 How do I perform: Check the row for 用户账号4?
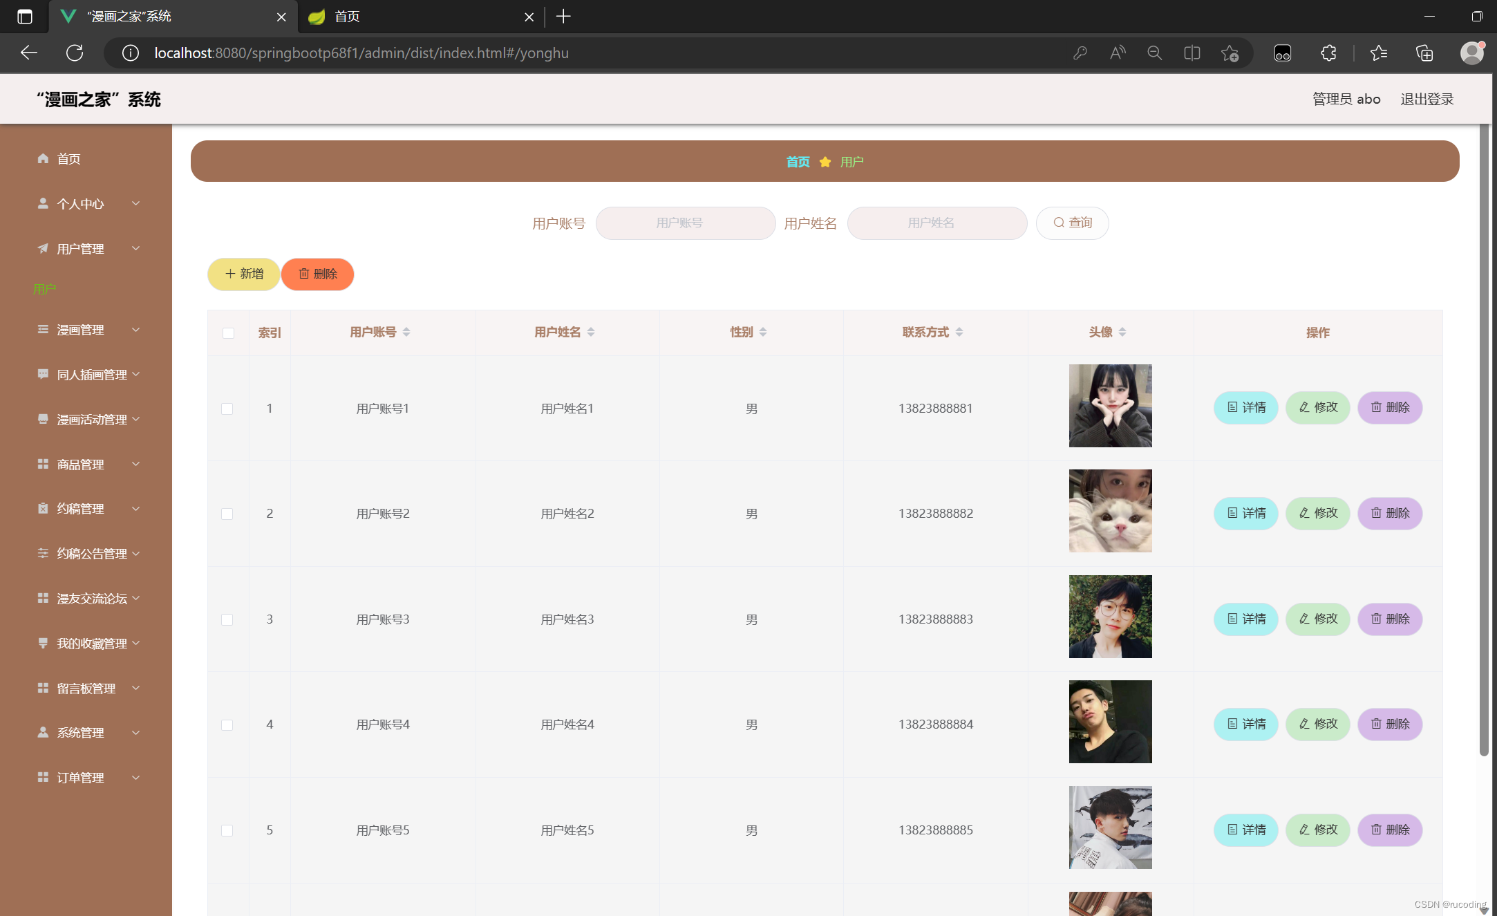pos(227,725)
